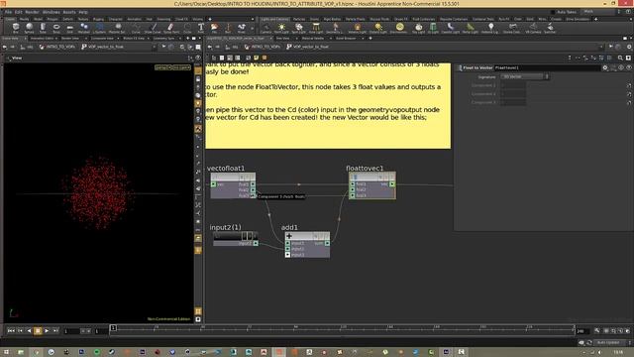Viewport: 634px width, 357px height.
Task: Select the add1 node
Action: coord(307,245)
